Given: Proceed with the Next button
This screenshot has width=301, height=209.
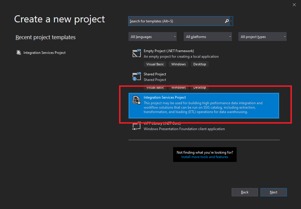Looking at the screenshot, I should click(x=274, y=192).
